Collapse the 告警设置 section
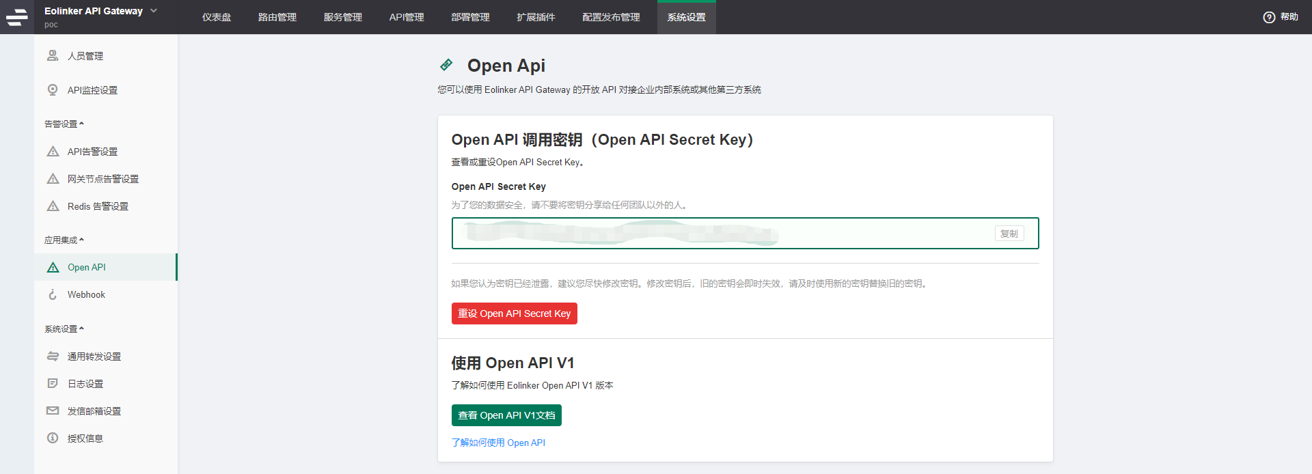1312x474 pixels. 64,124
